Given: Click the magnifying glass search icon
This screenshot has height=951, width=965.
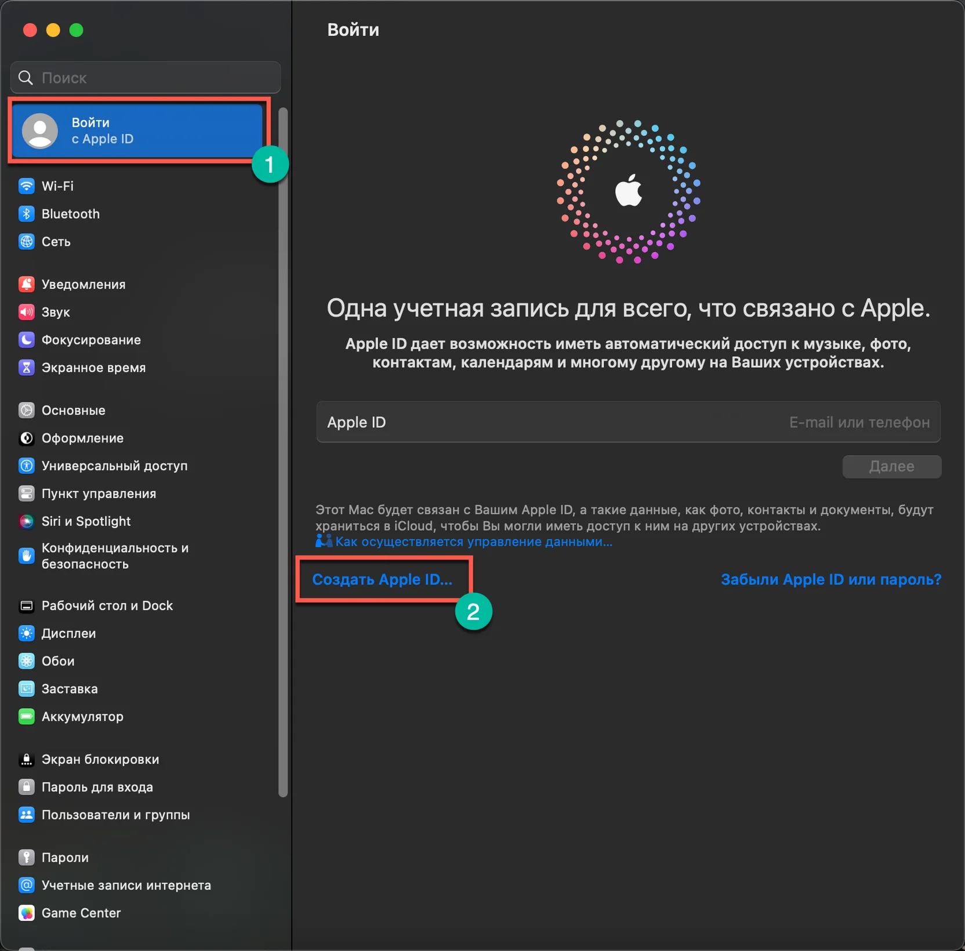Looking at the screenshot, I should [x=26, y=78].
